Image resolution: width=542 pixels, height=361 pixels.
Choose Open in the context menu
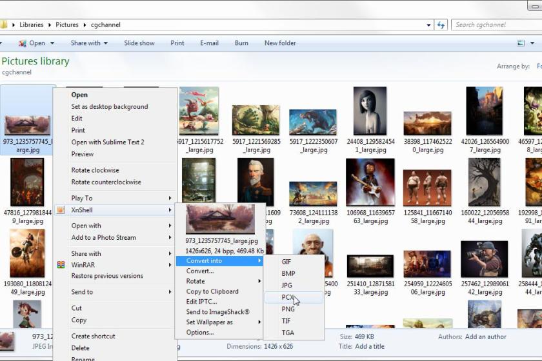[79, 95]
